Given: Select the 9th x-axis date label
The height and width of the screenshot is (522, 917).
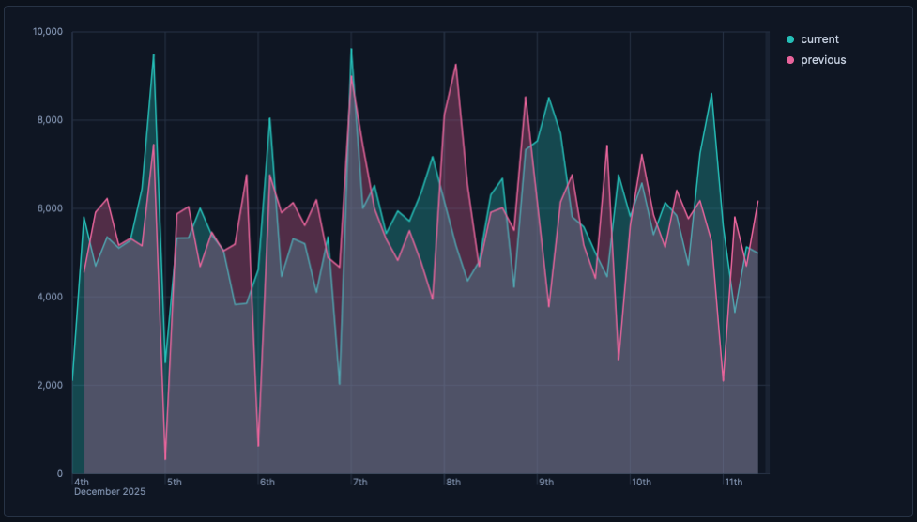Looking at the screenshot, I should (x=546, y=483).
